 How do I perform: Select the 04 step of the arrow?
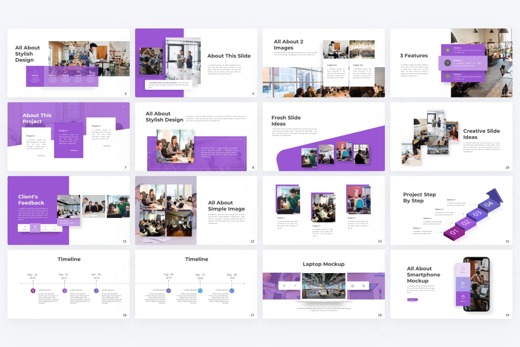tap(489, 204)
